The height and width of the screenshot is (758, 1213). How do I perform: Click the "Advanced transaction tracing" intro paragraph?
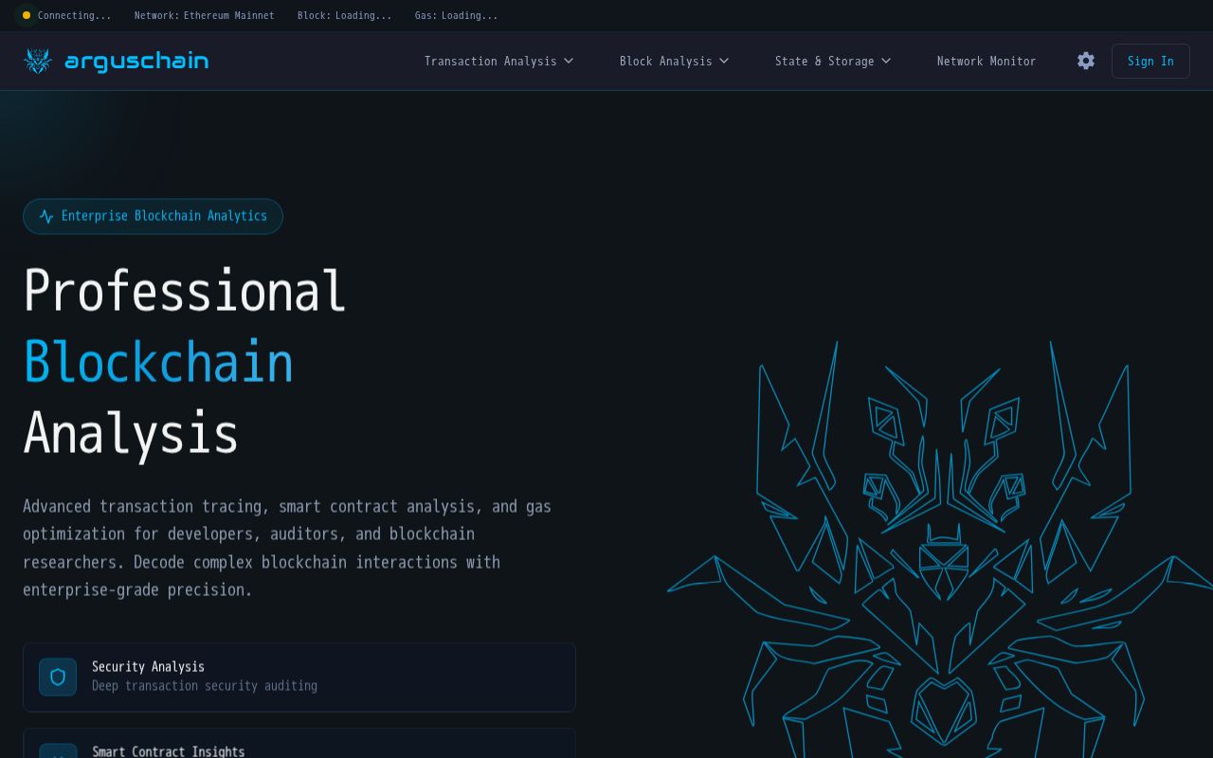pyautogui.click(x=287, y=548)
